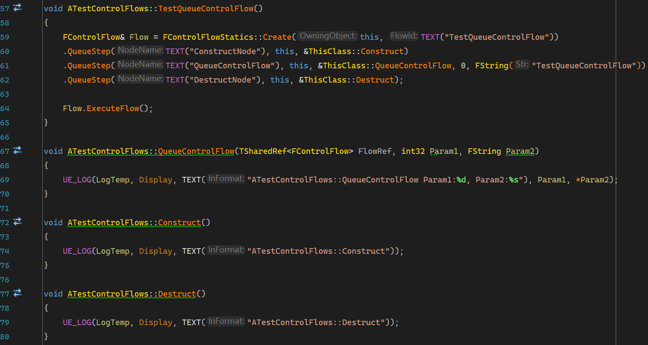Click the gutter icon beside QueueControlFlow definition
Screen dimensions: 648x345
(x=17, y=150)
